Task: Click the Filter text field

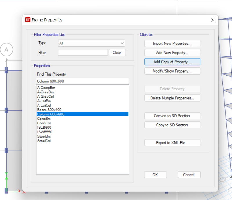Action: coord(83,53)
